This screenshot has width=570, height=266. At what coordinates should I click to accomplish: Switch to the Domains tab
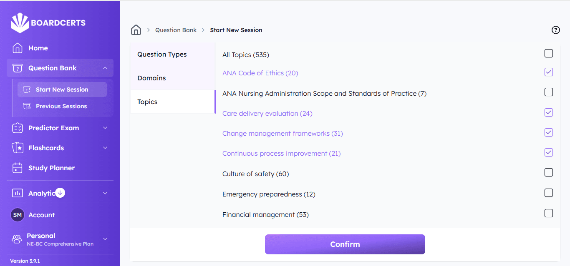point(151,78)
